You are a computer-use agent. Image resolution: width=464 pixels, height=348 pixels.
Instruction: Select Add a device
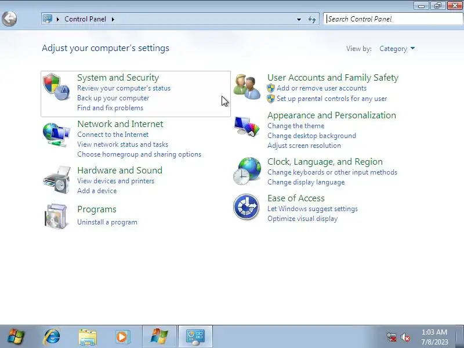[x=97, y=191]
